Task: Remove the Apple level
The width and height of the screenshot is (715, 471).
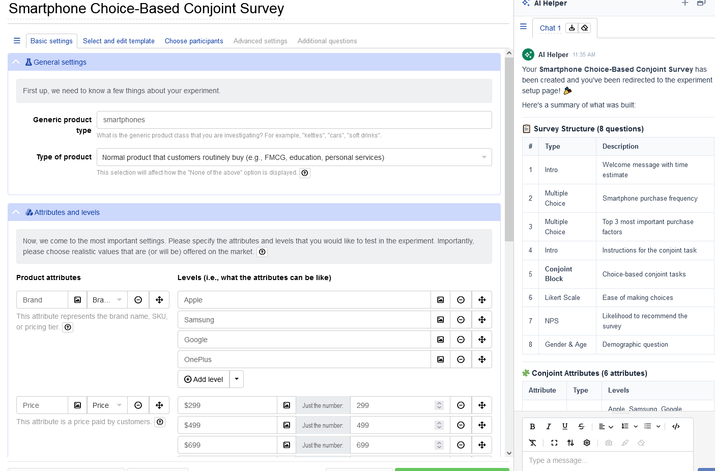Action: pyautogui.click(x=461, y=300)
